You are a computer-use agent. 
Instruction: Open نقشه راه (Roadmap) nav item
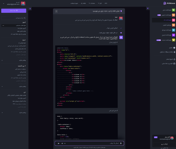point(83,3)
